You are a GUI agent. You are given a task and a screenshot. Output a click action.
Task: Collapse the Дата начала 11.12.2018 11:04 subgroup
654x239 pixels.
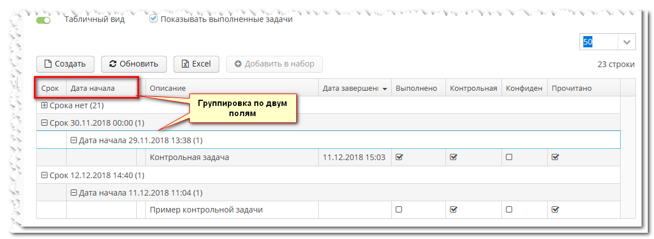pos(73,193)
